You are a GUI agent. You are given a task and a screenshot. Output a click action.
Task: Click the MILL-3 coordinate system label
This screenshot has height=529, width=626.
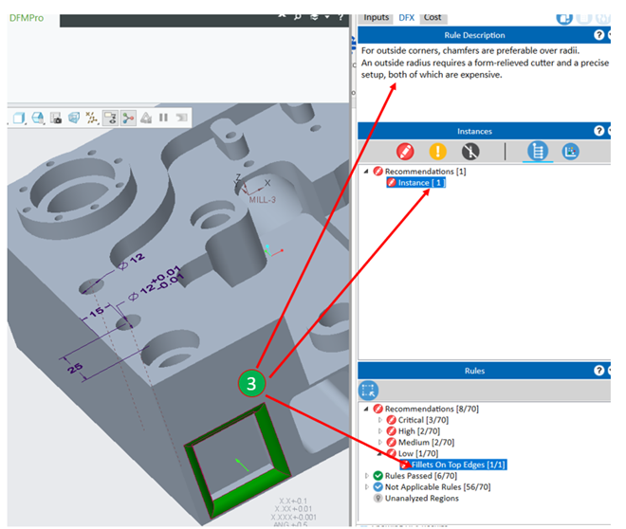tap(263, 200)
